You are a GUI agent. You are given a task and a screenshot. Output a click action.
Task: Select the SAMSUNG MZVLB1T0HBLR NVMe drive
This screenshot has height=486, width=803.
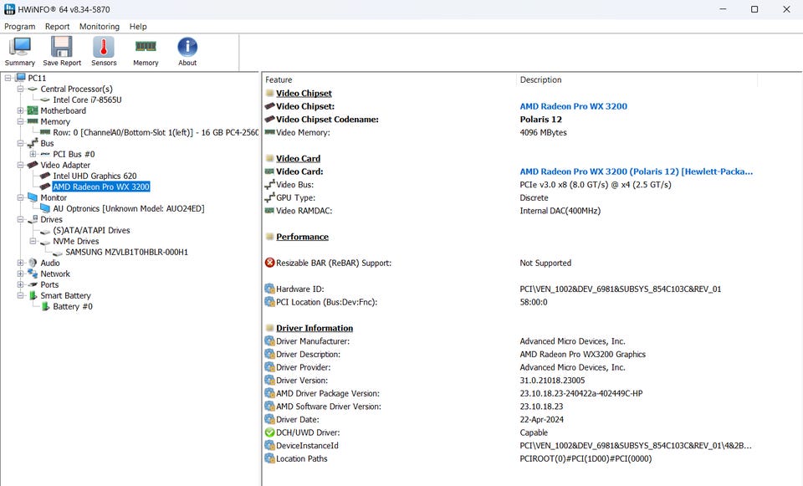pos(126,252)
